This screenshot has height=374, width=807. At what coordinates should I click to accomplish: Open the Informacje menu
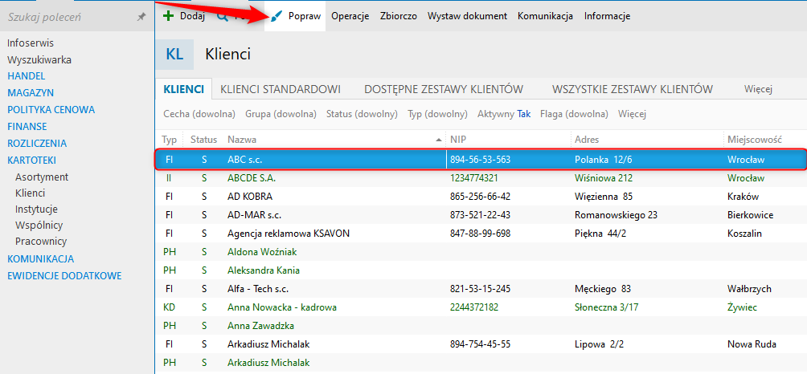608,16
